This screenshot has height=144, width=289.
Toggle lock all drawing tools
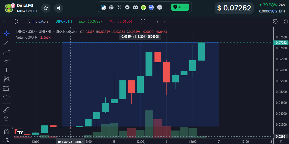(x=6, y=141)
